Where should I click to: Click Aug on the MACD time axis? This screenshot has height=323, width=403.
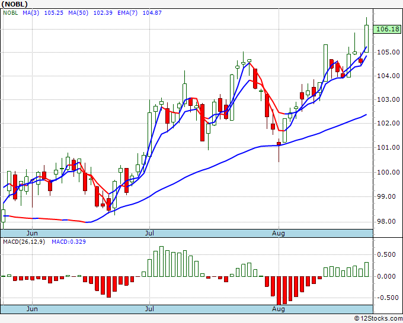[279, 309]
